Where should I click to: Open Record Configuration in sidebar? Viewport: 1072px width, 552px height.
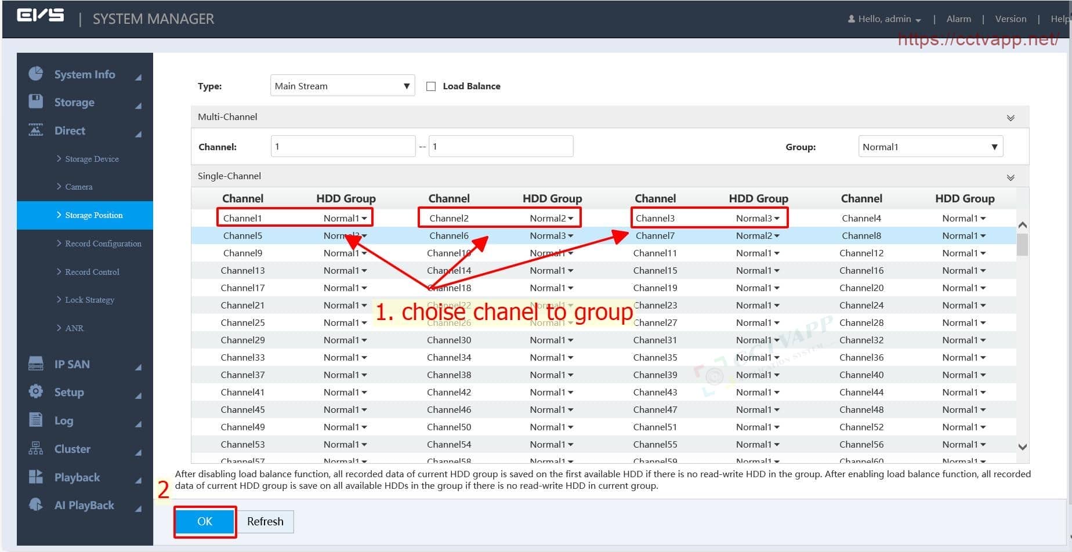point(103,244)
